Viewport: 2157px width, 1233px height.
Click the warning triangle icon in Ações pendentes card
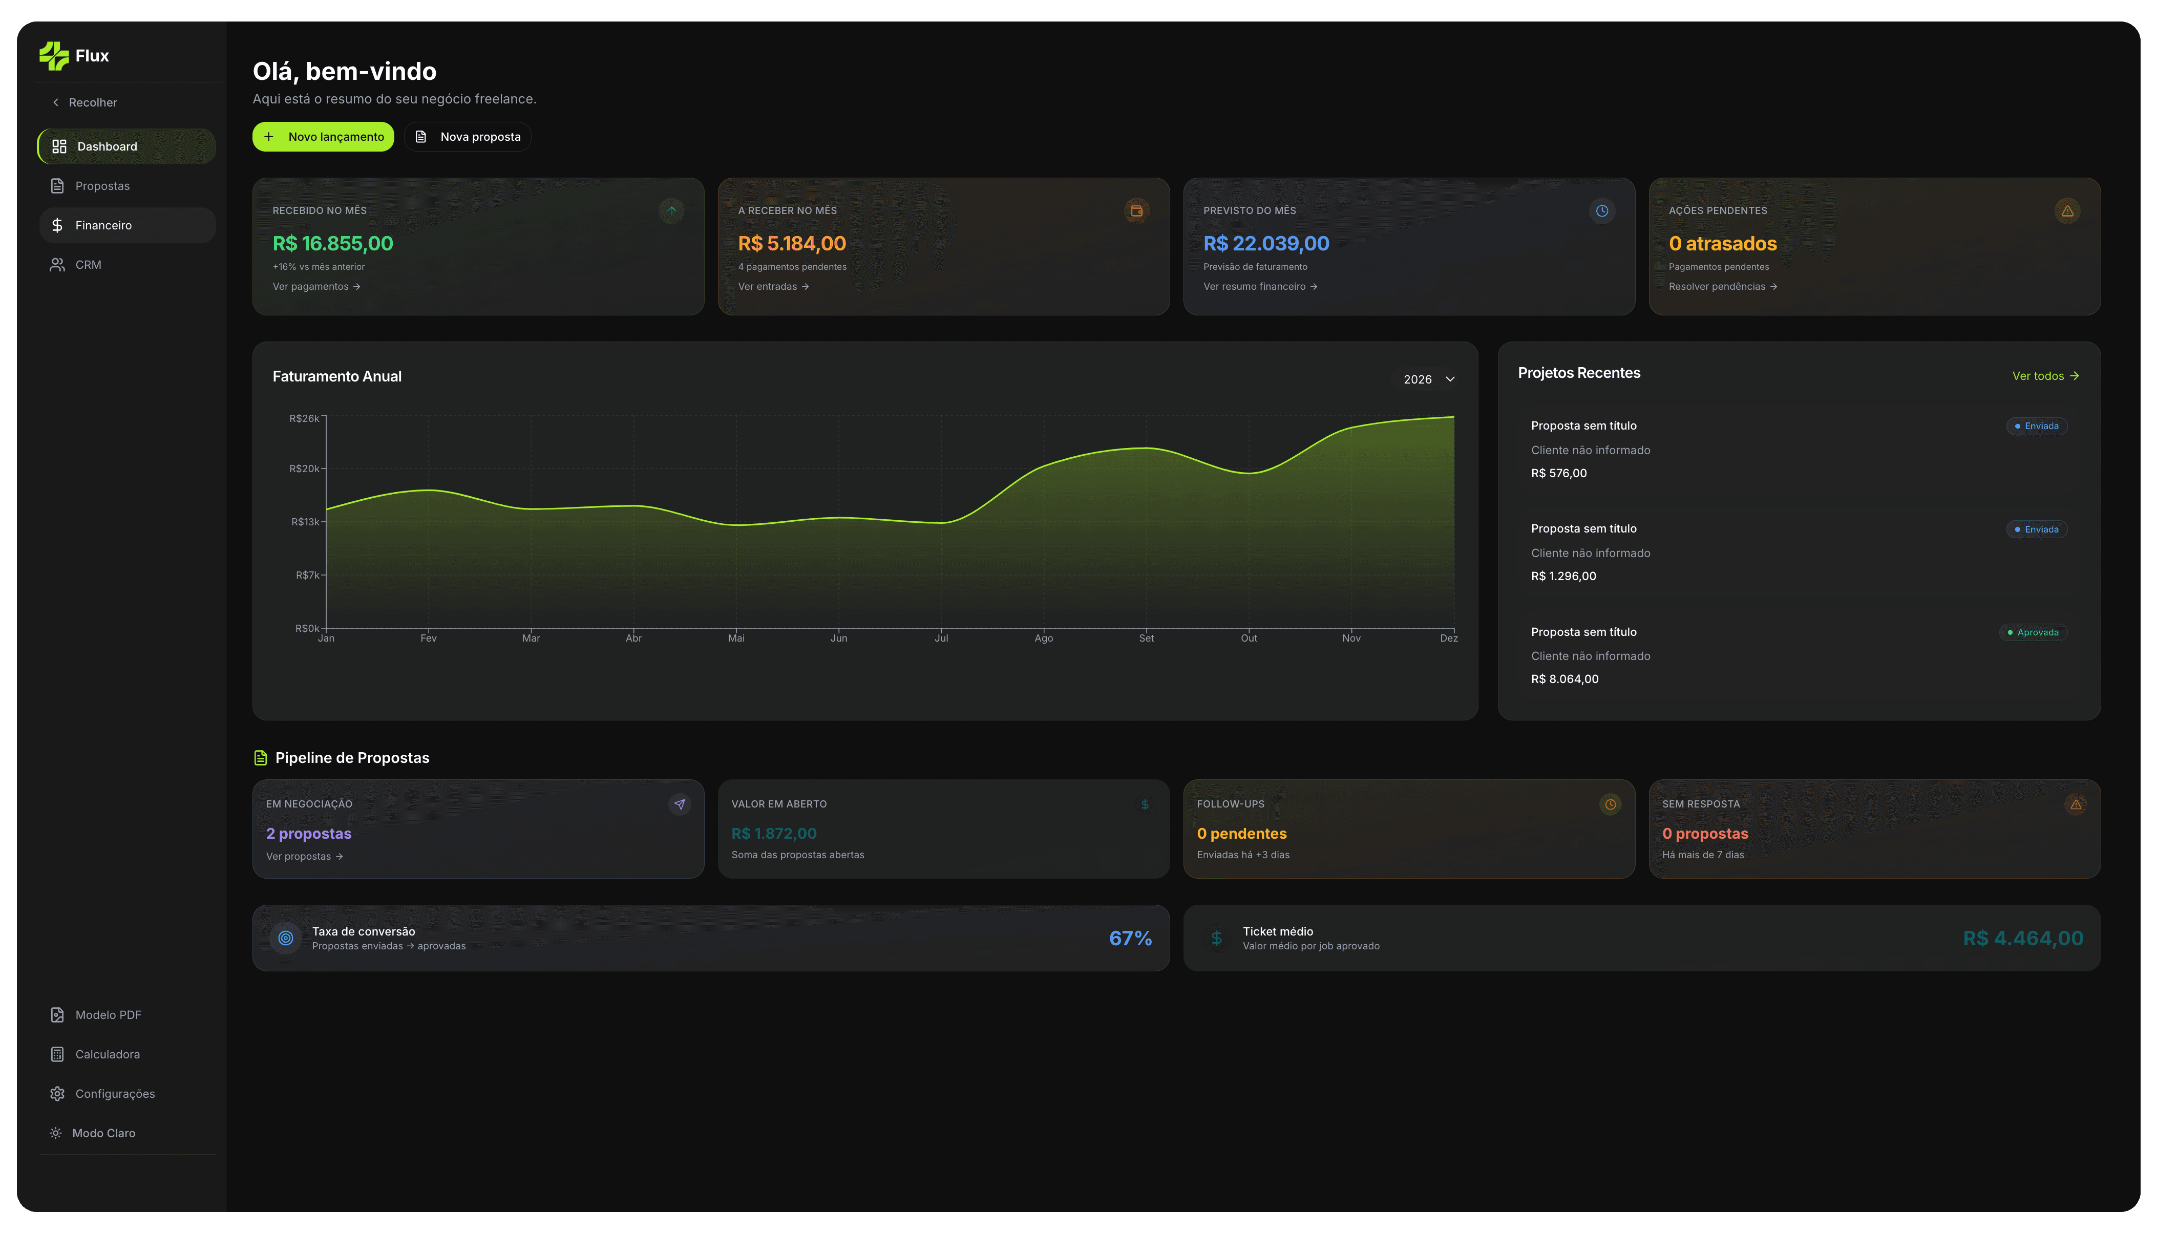pyautogui.click(x=2067, y=211)
